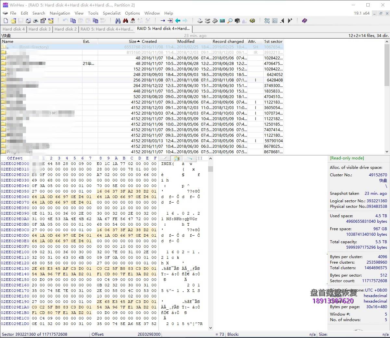Viewport: 390px width, 338px height.
Task: Switch to the Hard disk 4 tab
Action: tap(14, 29)
